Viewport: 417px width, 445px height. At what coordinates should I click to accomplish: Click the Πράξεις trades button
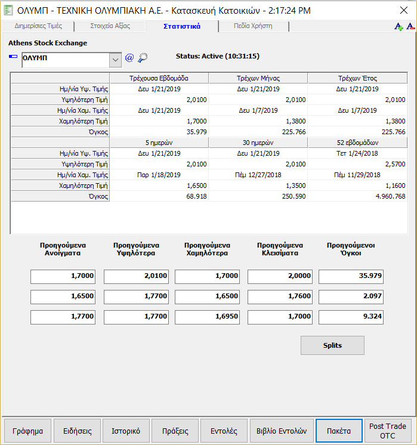[x=175, y=431]
